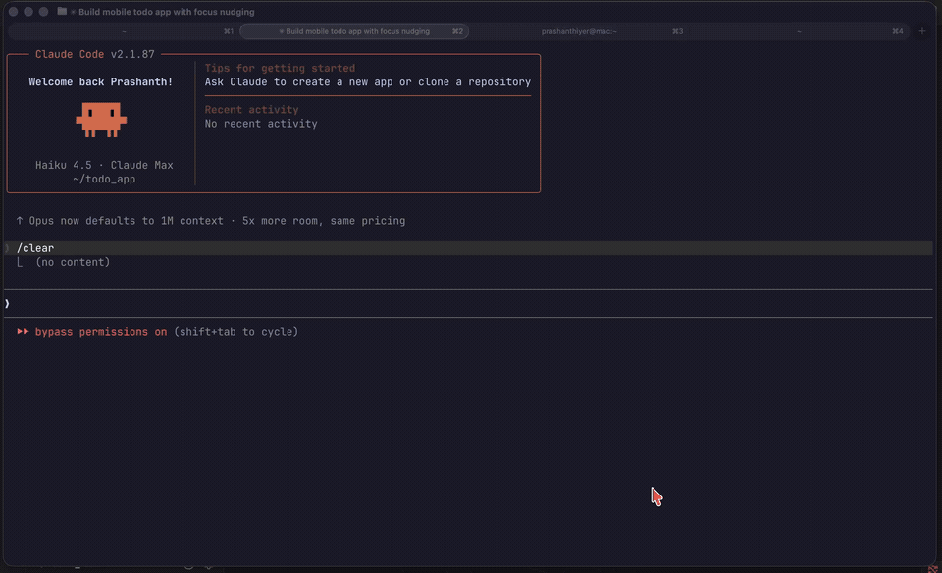Viewport: 942px width, 573px height.
Task: Click bypass permissions on status text
Action: [101, 332]
